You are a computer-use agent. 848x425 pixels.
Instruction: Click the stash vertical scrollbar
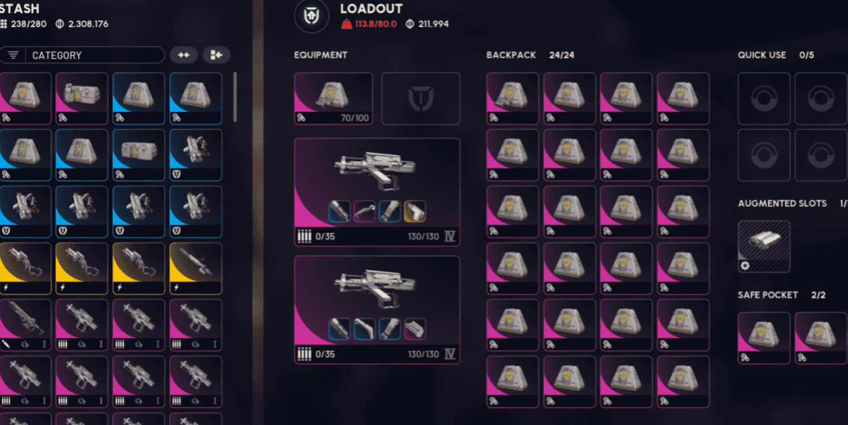click(x=235, y=97)
